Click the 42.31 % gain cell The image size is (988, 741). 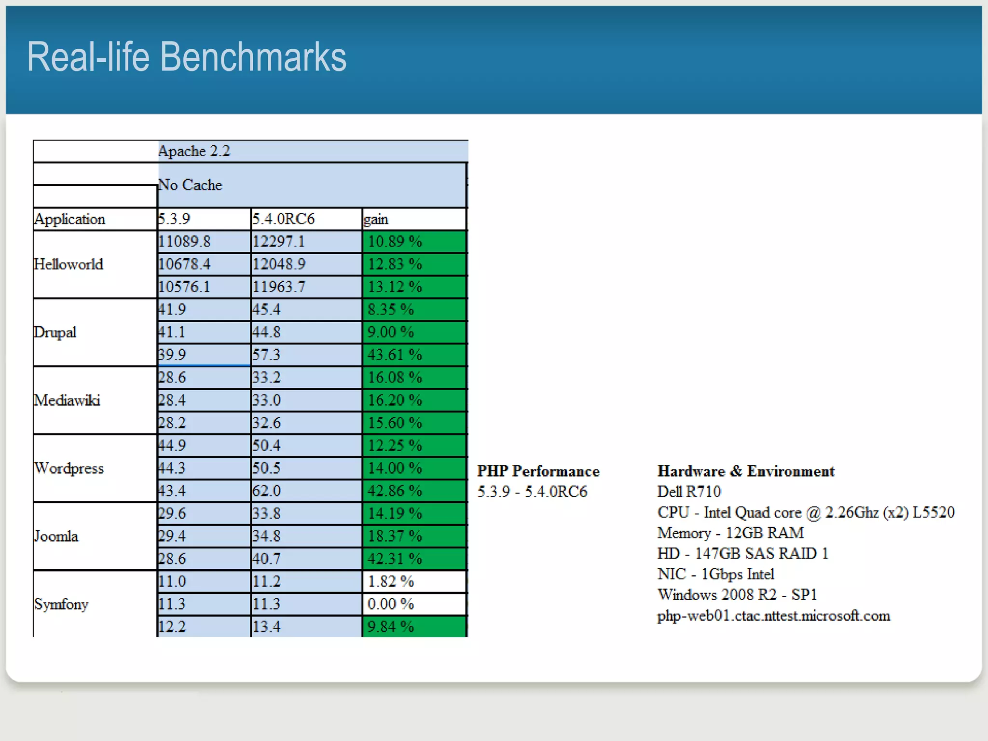coord(414,559)
